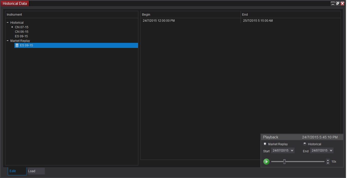Click the playback speed slider thumb
Viewport: 347px width, 178px height.
click(284, 162)
